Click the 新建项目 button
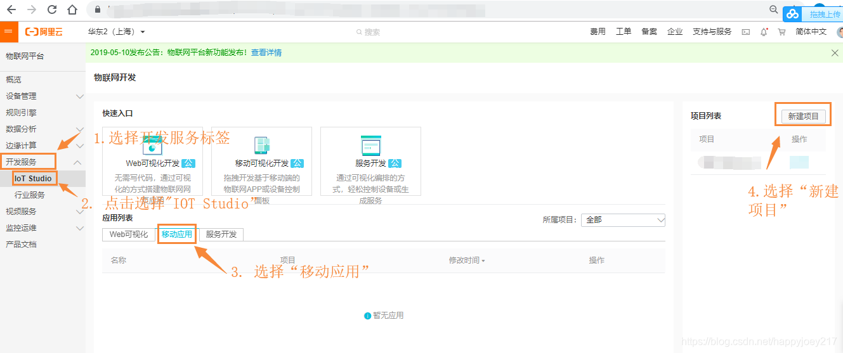This screenshot has height=353, width=843. [x=803, y=116]
